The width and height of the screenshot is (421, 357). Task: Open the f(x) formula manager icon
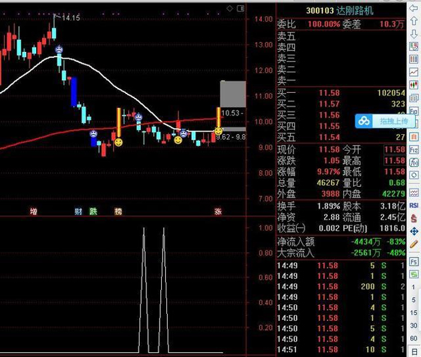coord(414,162)
